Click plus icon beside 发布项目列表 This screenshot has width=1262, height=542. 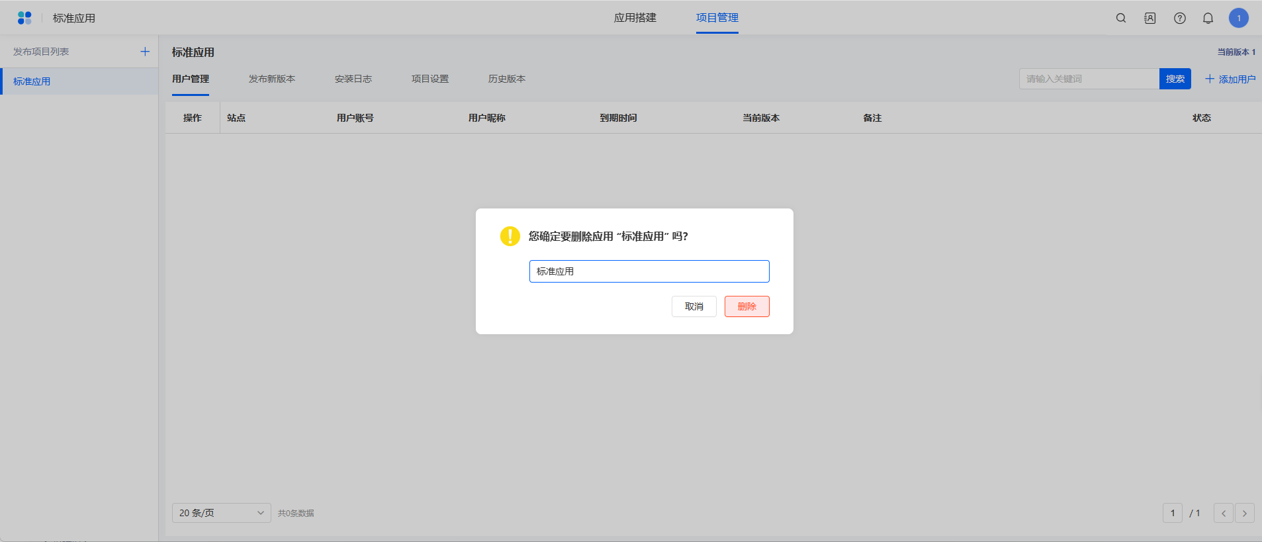coord(145,52)
